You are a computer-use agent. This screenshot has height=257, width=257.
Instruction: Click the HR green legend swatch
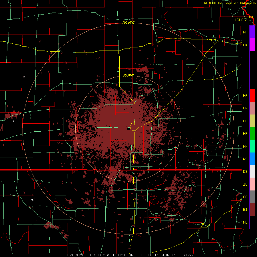coord(252,134)
